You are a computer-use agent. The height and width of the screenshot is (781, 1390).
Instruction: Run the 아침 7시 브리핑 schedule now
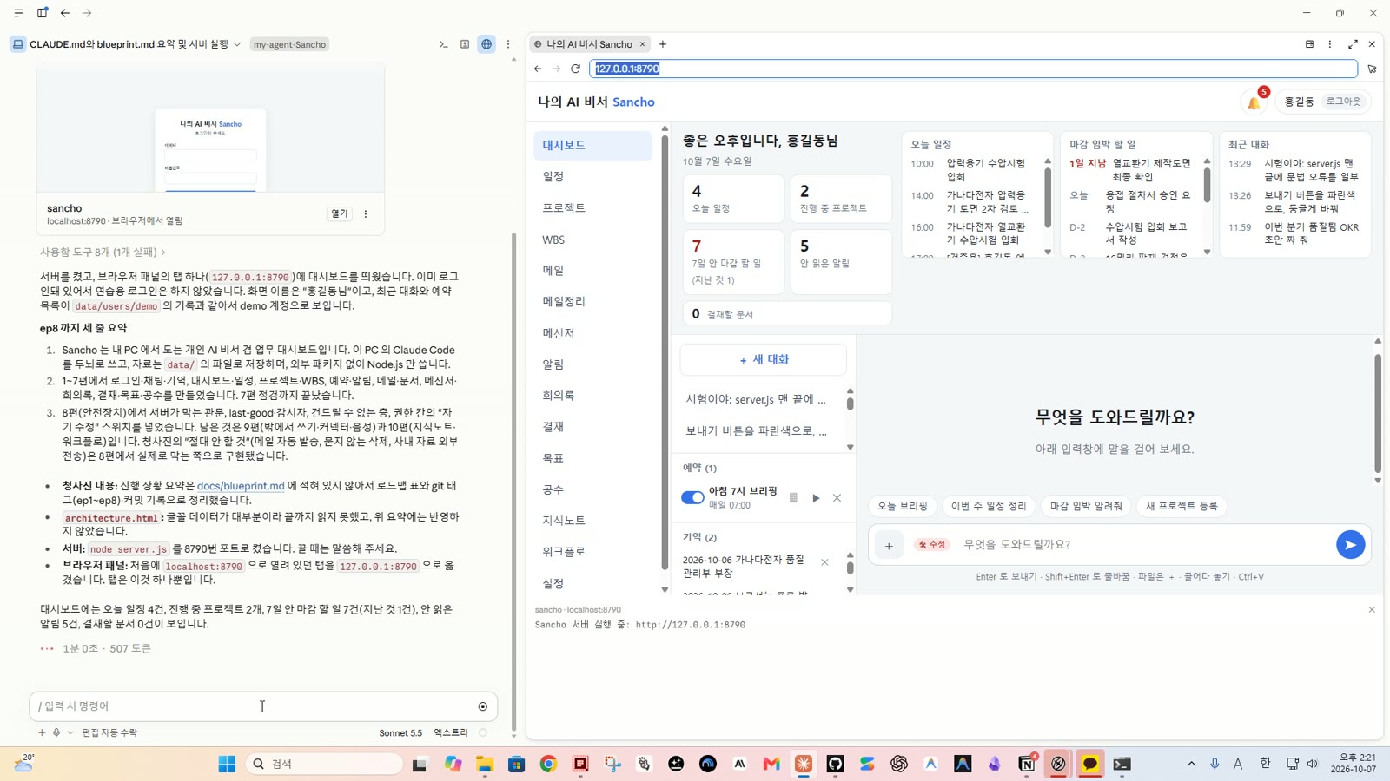click(816, 498)
